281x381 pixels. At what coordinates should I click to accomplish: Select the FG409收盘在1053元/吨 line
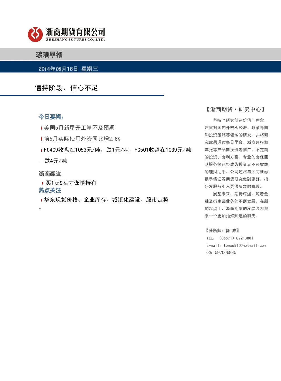[x=117, y=150]
